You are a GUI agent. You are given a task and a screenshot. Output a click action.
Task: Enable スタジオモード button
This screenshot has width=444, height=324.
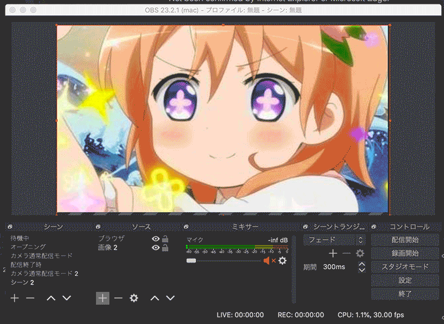(405, 266)
